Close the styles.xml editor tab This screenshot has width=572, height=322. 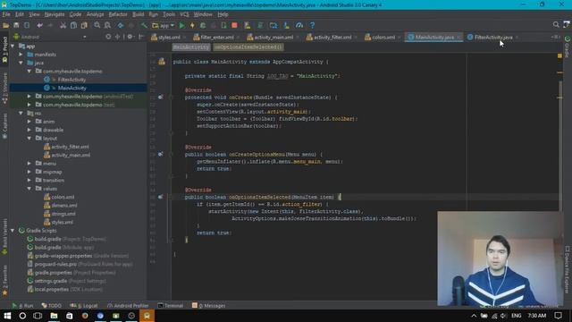185,38
